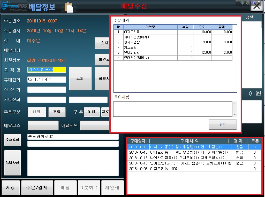The height and width of the screenshot is (197, 265).
Task: Click the 저장 save button
Action: pos(11,188)
